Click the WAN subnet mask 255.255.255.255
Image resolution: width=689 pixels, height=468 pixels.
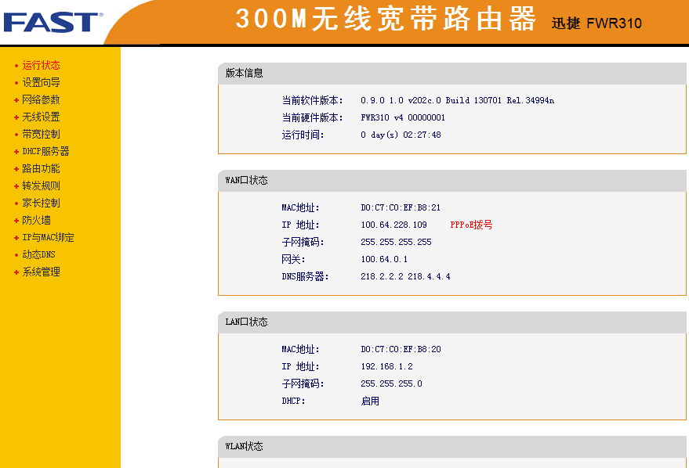coord(396,242)
